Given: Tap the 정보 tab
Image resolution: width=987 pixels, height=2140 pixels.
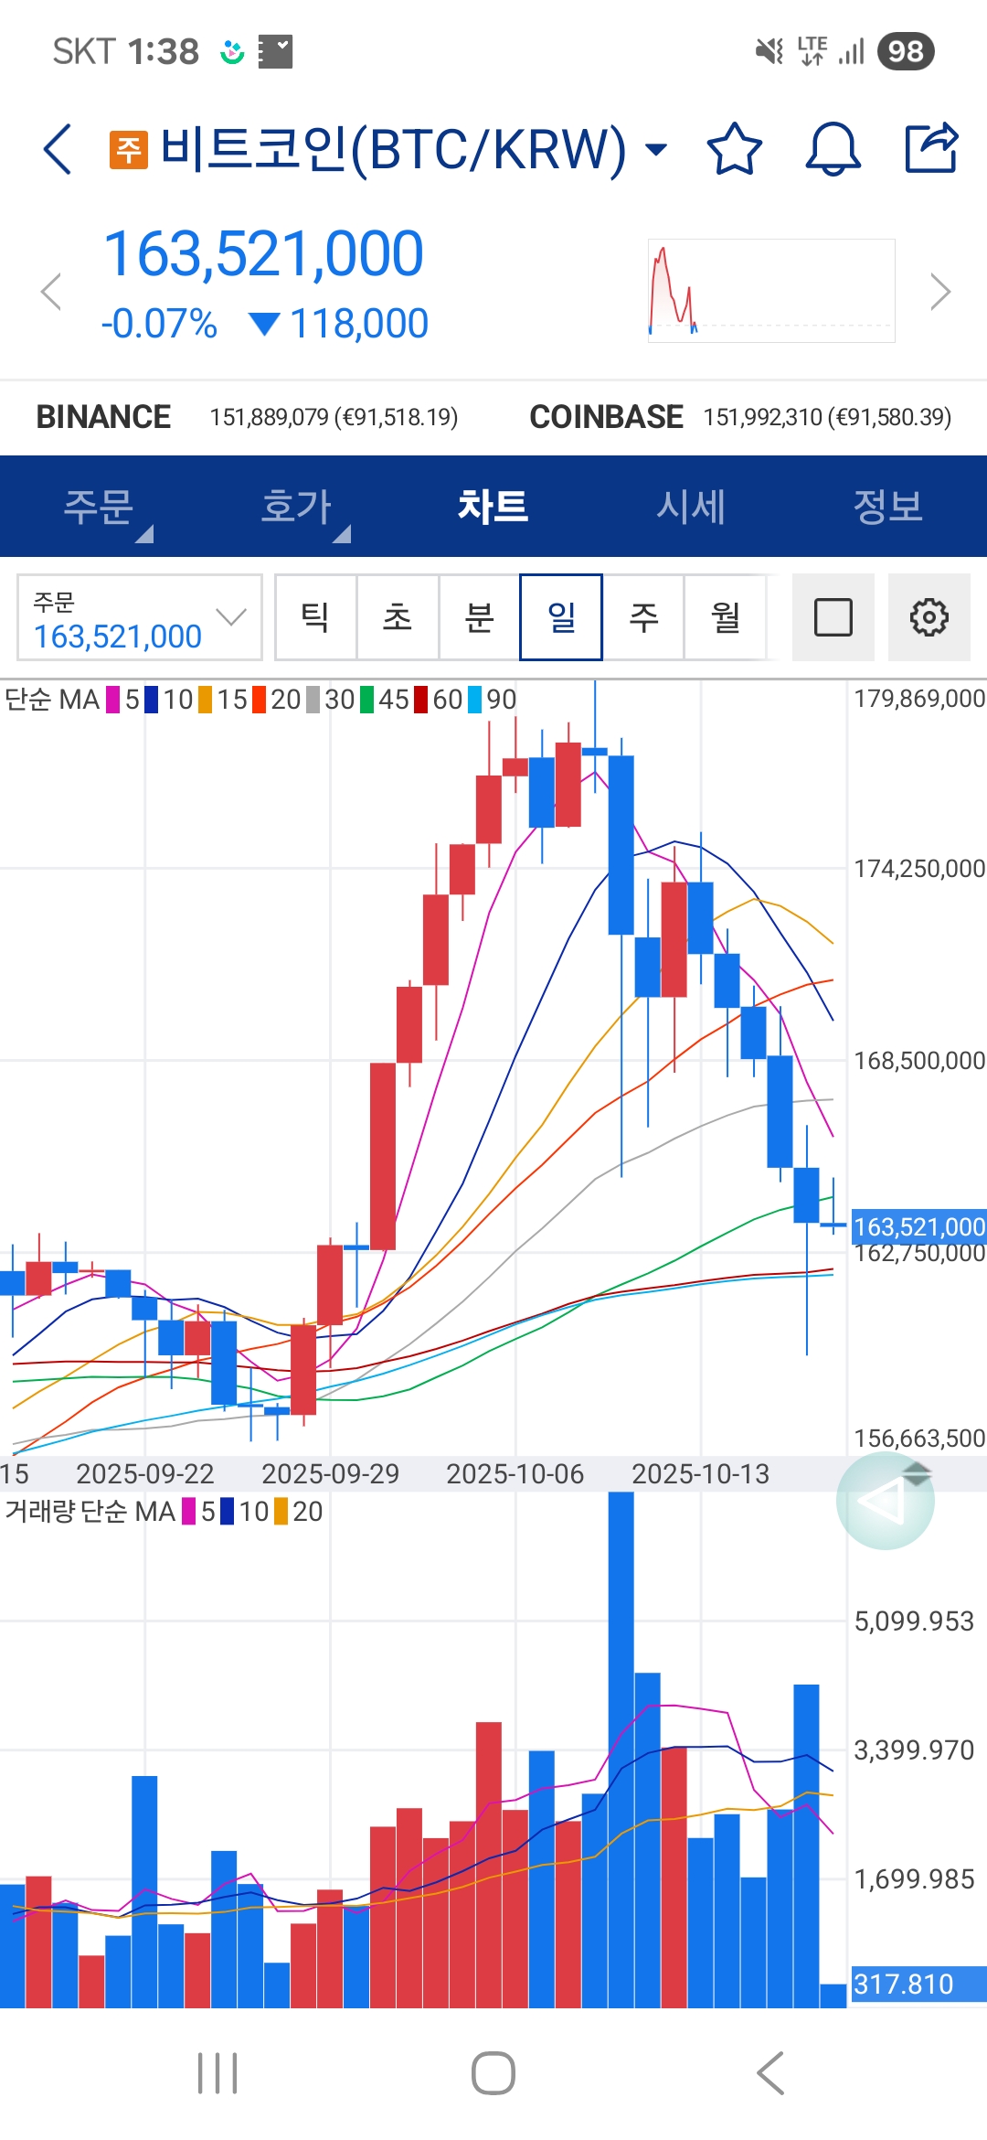Looking at the screenshot, I should (887, 507).
